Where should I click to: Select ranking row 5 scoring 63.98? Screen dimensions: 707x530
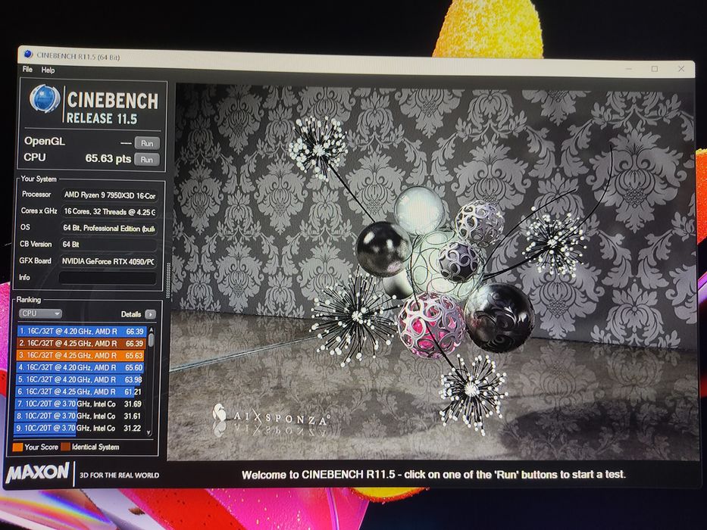point(80,380)
